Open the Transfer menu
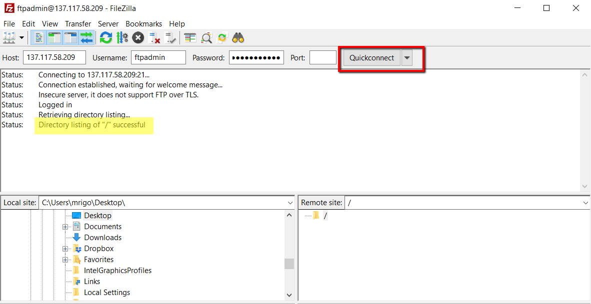 point(78,23)
